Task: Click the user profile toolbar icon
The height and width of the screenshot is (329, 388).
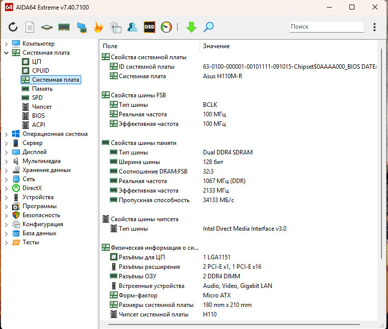Action: point(132,27)
